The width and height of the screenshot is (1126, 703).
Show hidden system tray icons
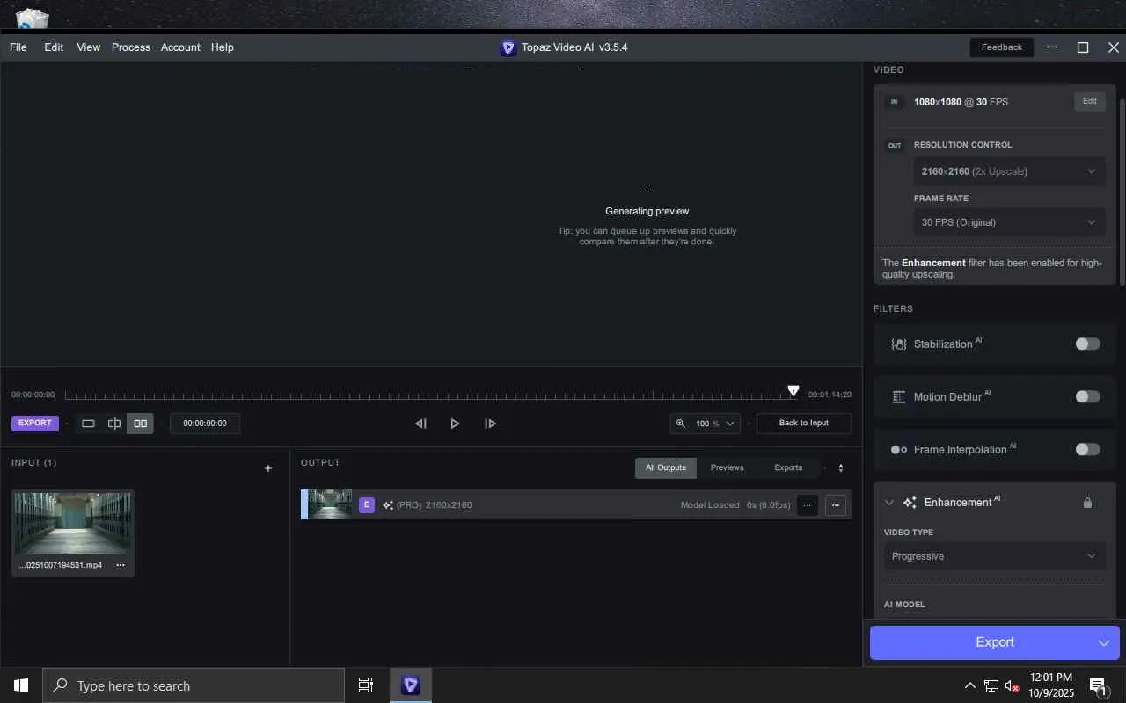pyautogui.click(x=969, y=685)
